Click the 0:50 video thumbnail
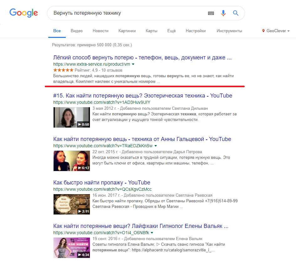296x262 pixels. (72, 118)
